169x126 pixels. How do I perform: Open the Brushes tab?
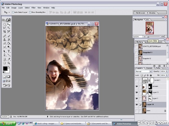point(152,13)
